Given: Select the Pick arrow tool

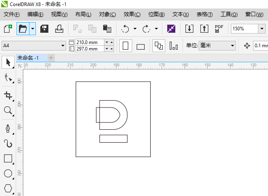Looking at the screenshot, I should point(8,62).
